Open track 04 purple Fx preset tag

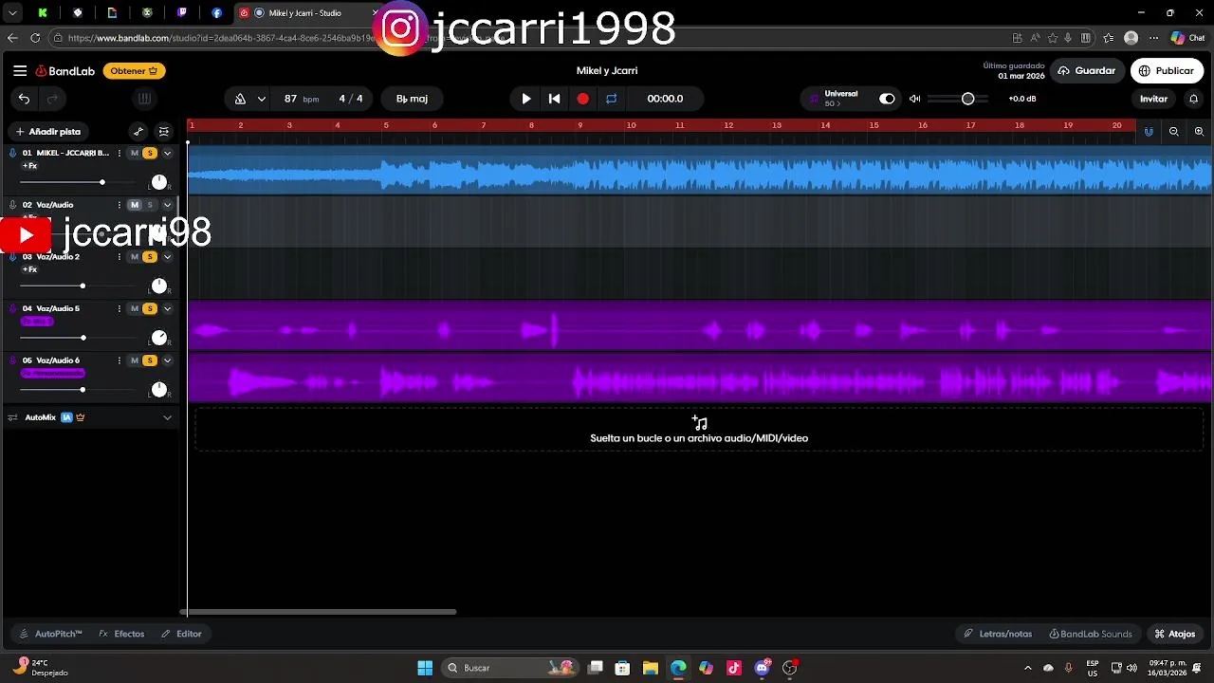pos(37,322)
